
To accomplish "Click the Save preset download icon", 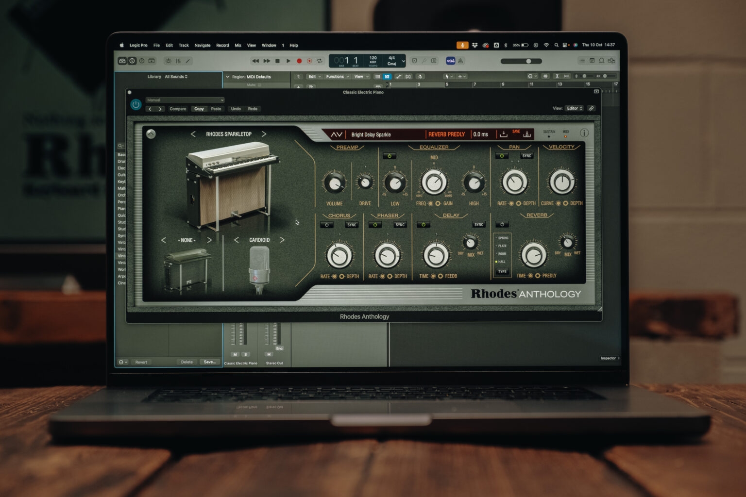I will 527,134.
